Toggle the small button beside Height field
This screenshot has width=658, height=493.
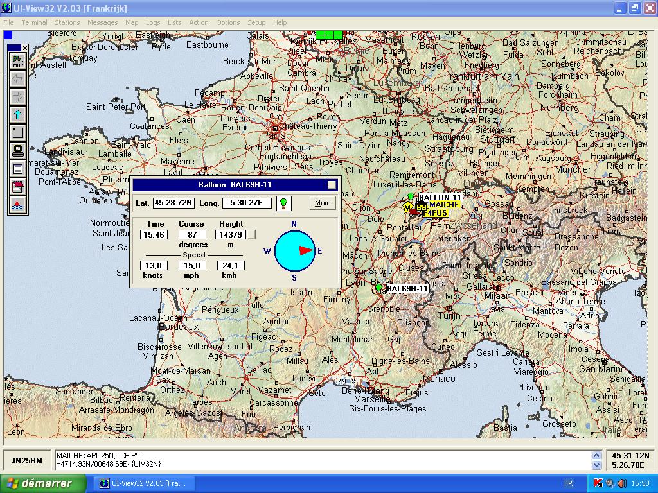pos(252,234)
